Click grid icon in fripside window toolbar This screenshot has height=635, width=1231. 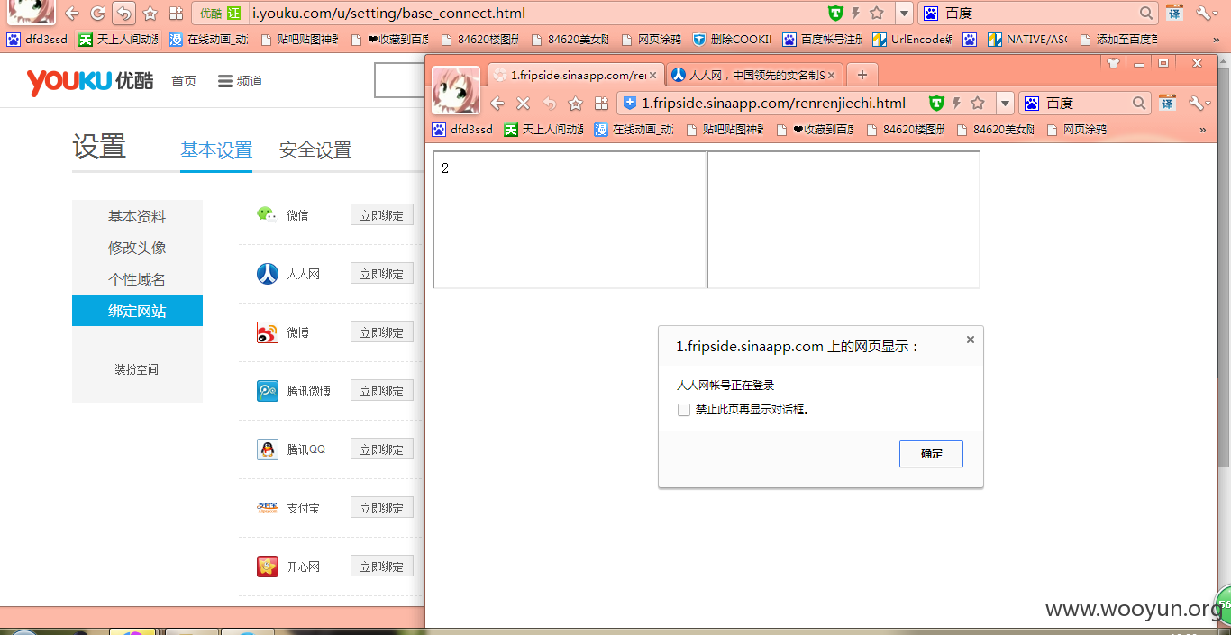601,103
